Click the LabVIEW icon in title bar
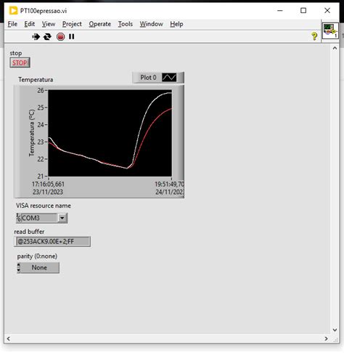 coord(13,11)
